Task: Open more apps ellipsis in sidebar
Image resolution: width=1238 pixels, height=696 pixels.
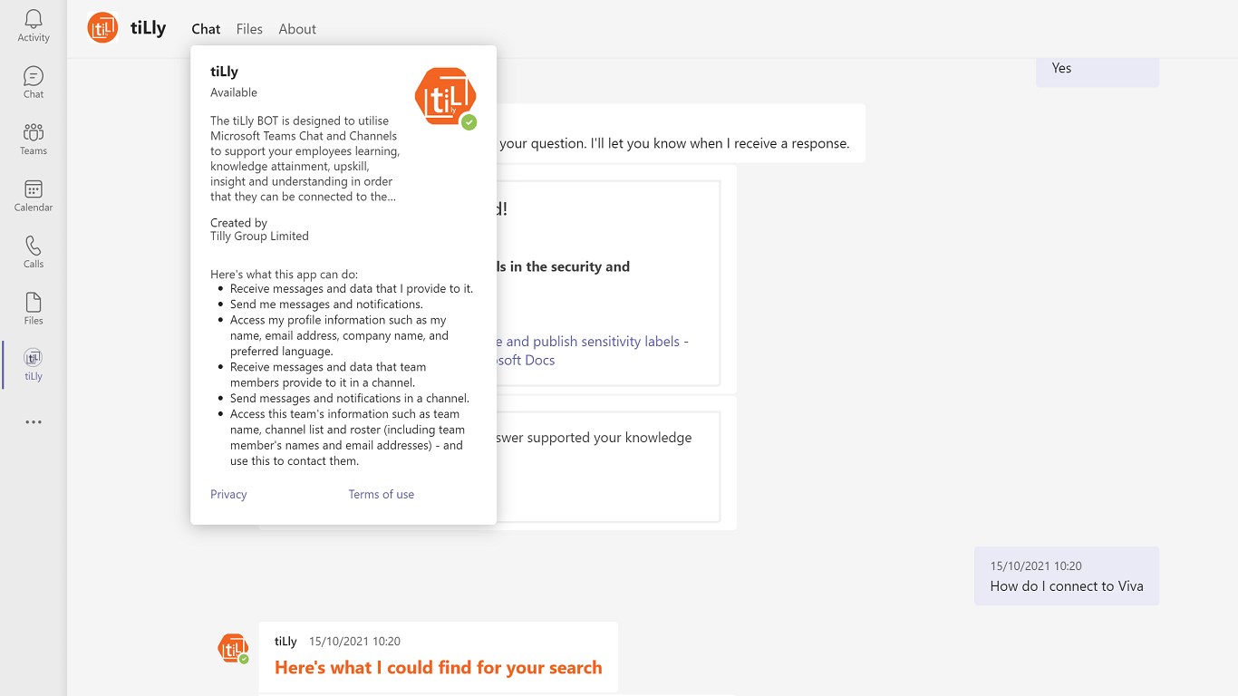Action: (x=34, y=422)
